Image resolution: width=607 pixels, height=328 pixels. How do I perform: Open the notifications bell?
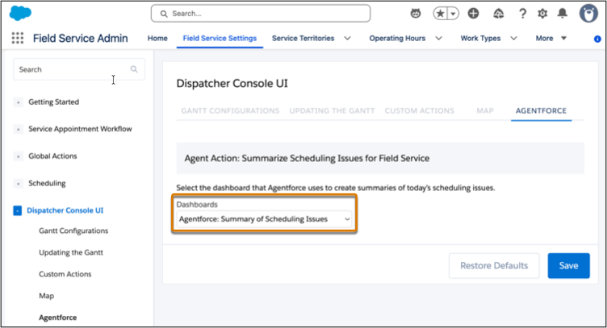(x=562, y=14)
